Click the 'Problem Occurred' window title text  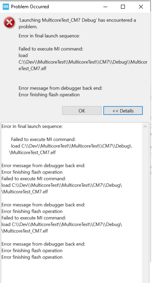point(30,7)
